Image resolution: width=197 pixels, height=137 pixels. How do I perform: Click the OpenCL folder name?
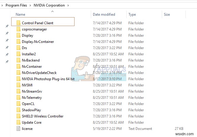pyautogui.click(x=28, y=104)
